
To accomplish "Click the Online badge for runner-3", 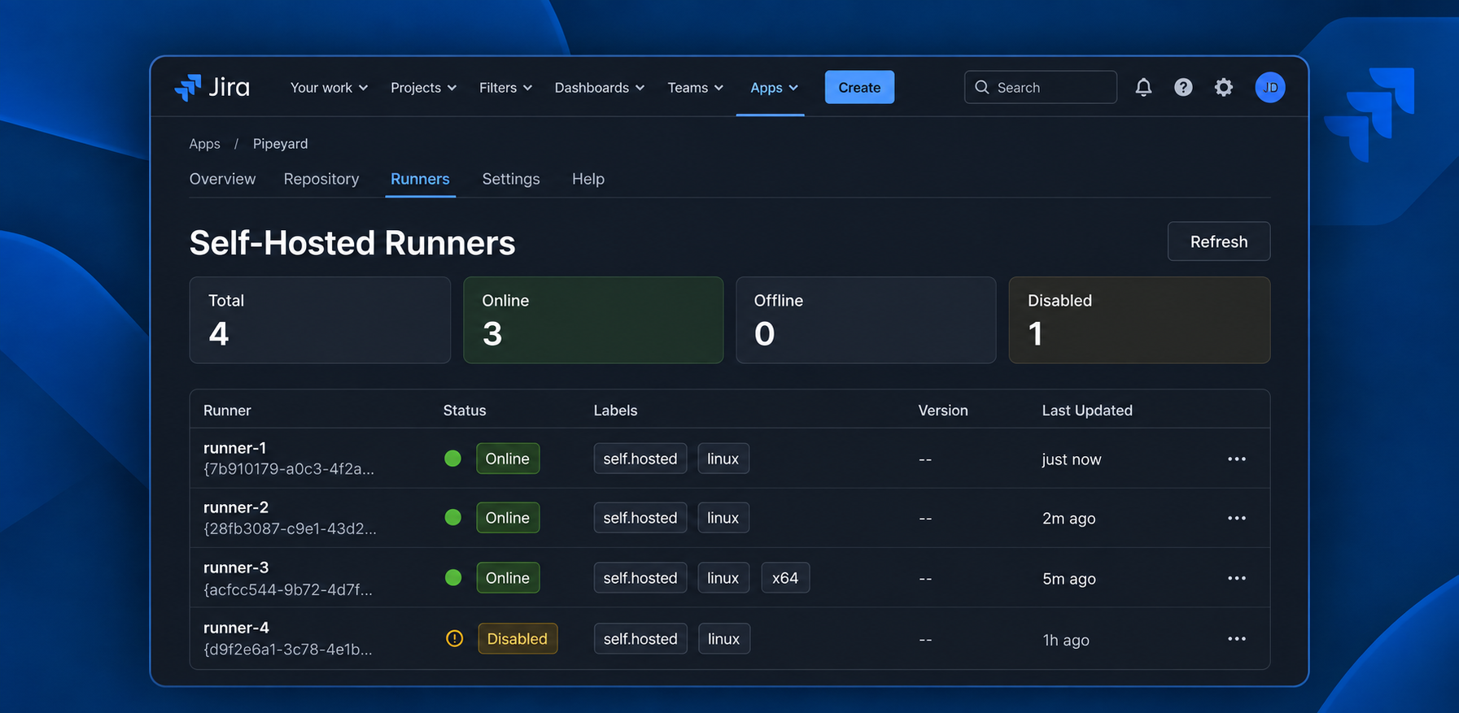I will click(508, 578).
